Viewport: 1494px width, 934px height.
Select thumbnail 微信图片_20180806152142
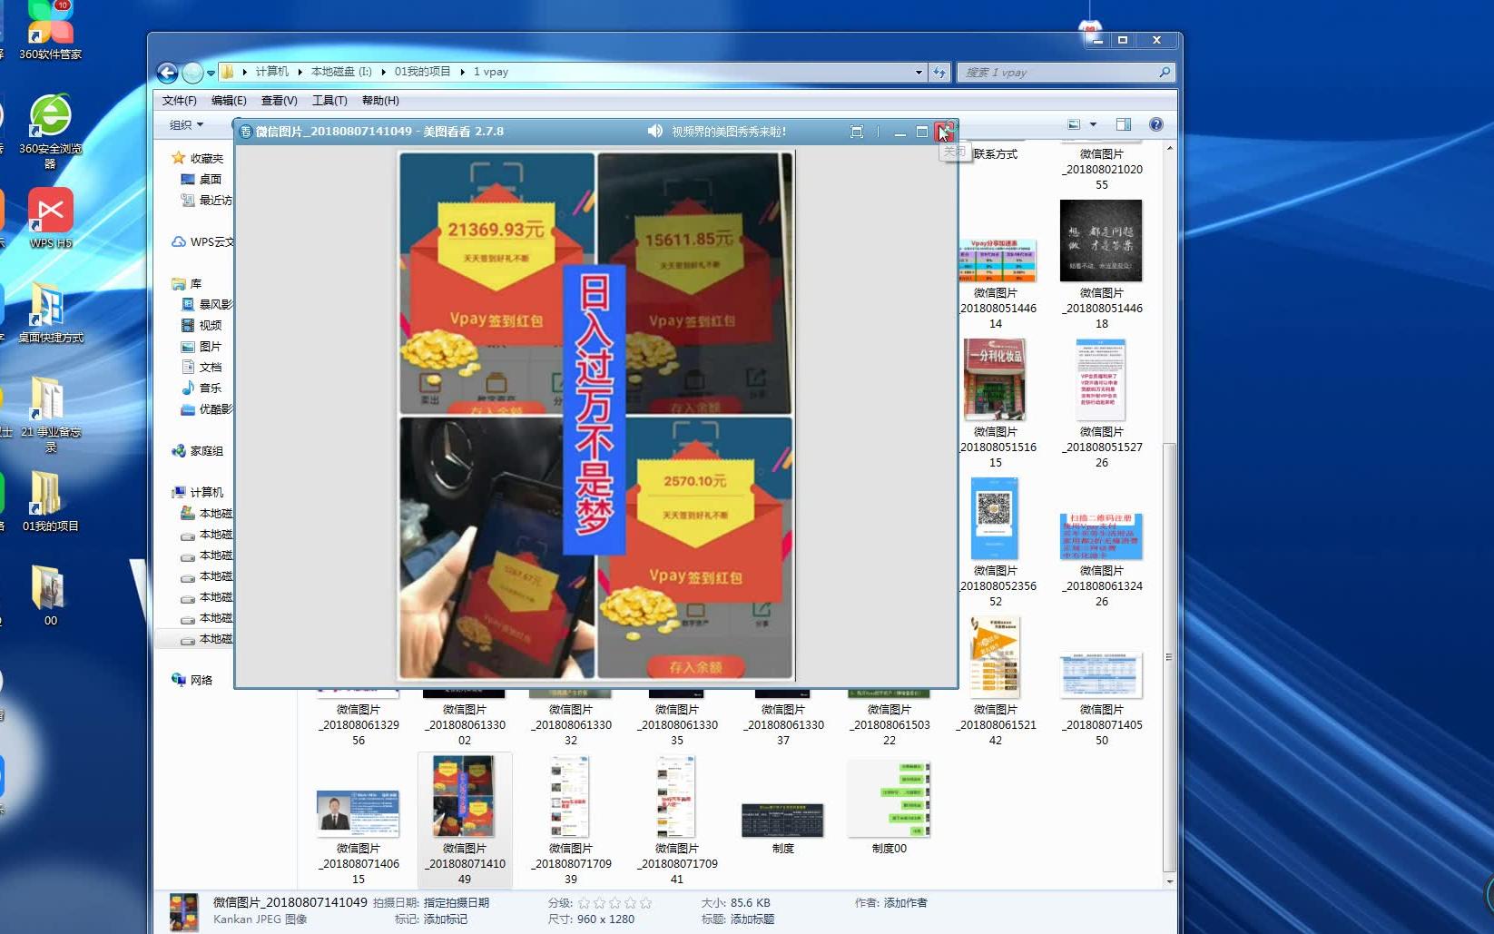pos(995,657)
